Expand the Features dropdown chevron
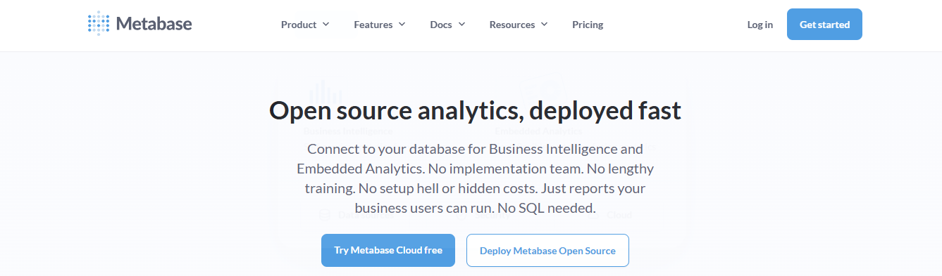This screenshot has width=942, height=276. click(x=402, y=25)
